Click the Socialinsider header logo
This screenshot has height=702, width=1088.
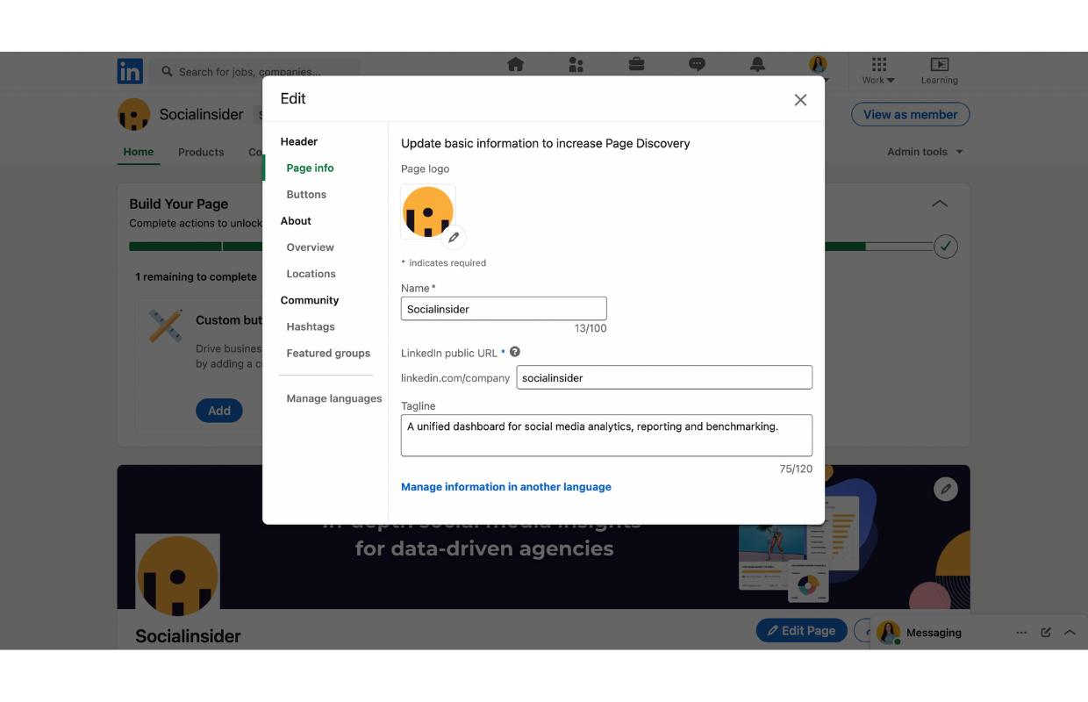(x=133, y=114)
